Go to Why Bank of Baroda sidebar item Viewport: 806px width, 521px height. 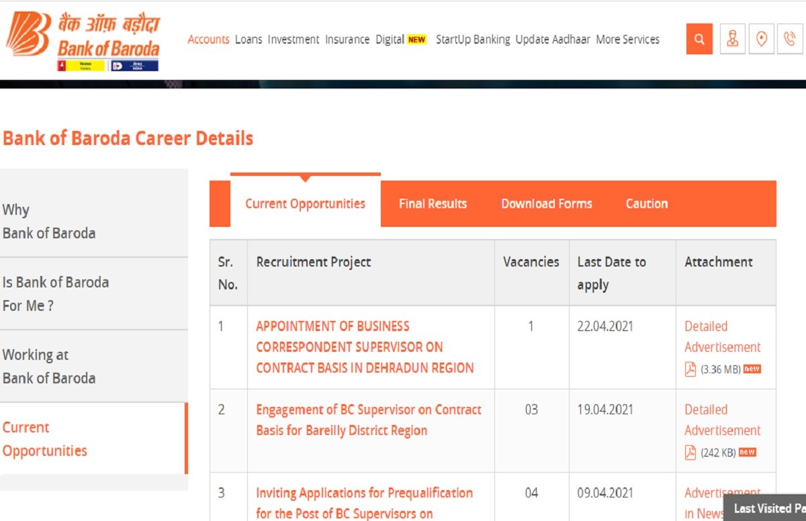(49, 222)
